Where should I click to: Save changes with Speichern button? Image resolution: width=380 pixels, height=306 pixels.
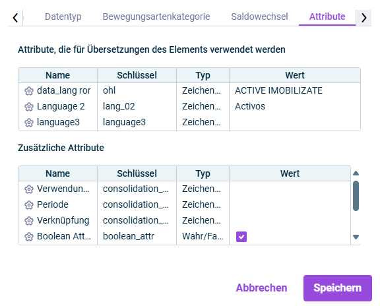pyautogui.click(x=338, y=288)
